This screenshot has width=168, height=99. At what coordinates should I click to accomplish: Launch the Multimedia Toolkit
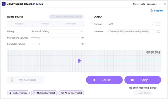pos(44,93)
